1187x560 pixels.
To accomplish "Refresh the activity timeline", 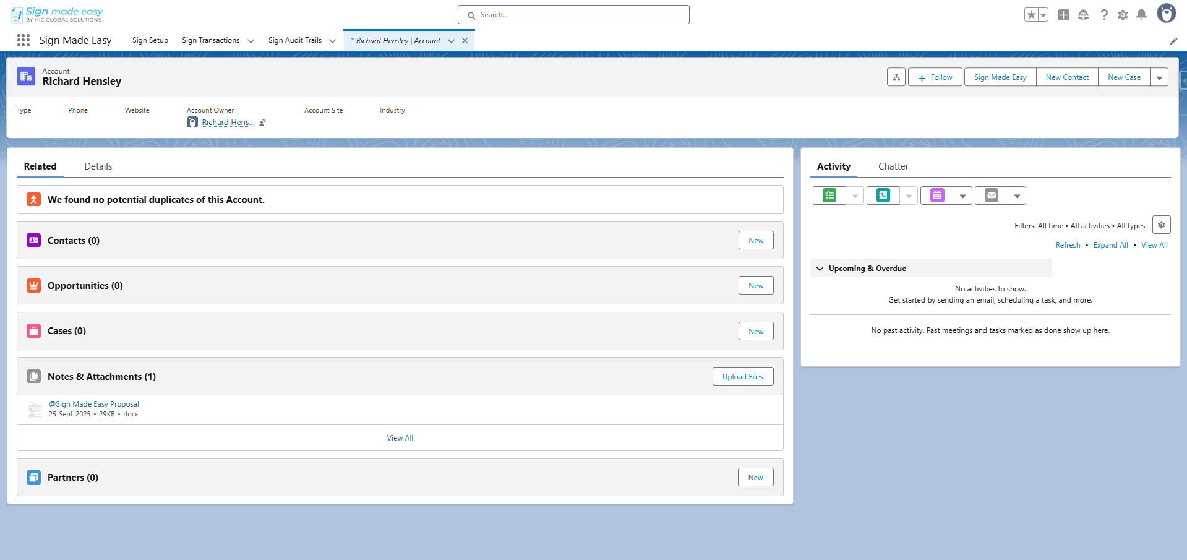I will (1068, 245).
